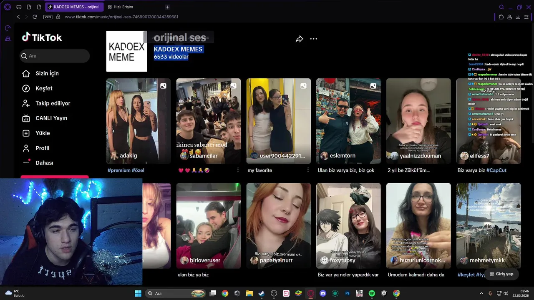Reload the page with refresh icon
Screen dimensions: 534x300
click(35, 17)
